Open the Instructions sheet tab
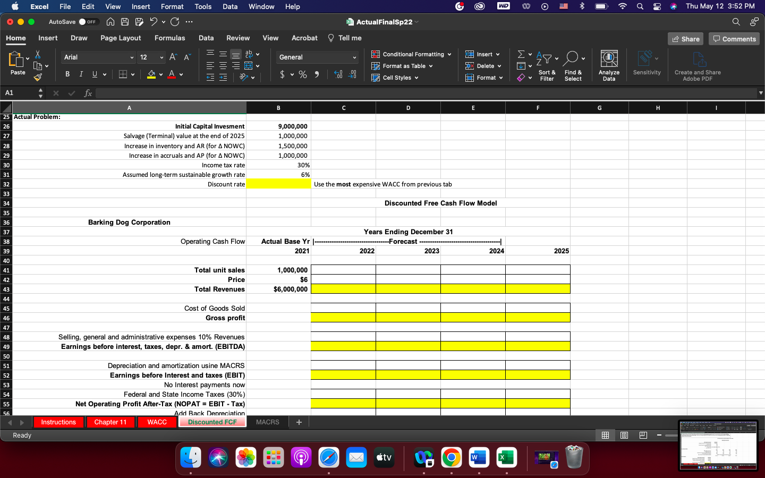 tap(58, 422)
